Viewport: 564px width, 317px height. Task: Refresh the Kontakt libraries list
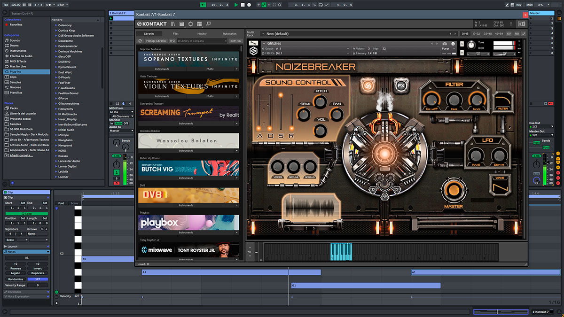140,41
